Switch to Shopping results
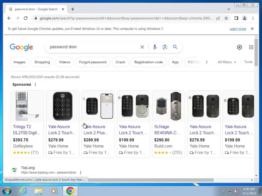 [42, 62]
